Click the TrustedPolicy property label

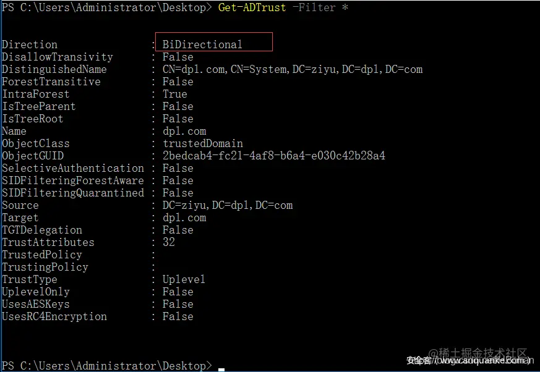pos(42,255)
